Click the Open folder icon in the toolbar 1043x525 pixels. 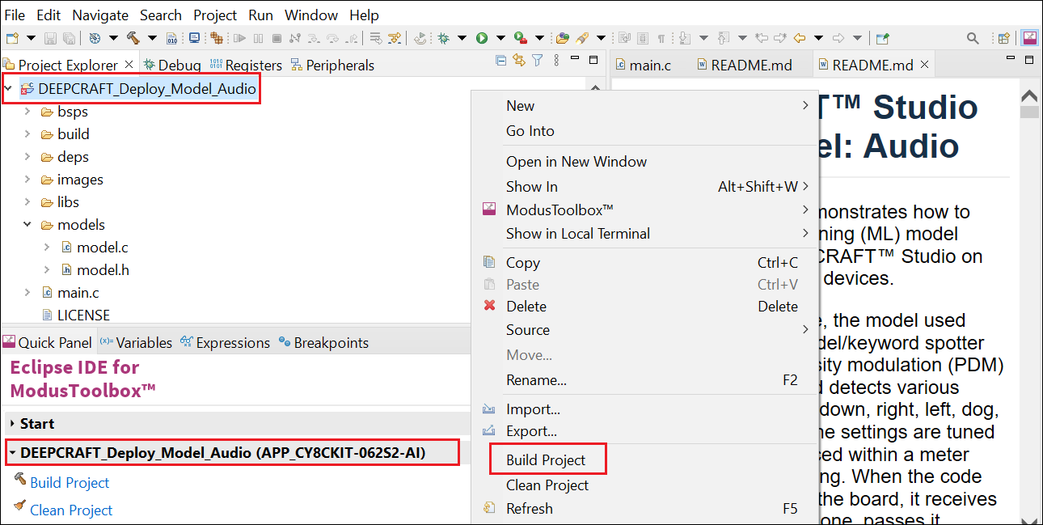563,38
